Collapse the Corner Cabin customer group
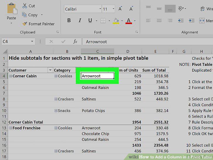Screen dimensions: 213x160 [11, 76]
